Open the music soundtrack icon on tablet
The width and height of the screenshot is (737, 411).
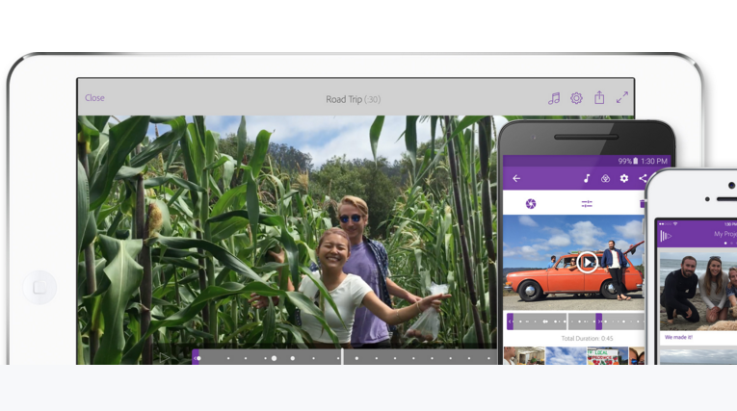554,98
